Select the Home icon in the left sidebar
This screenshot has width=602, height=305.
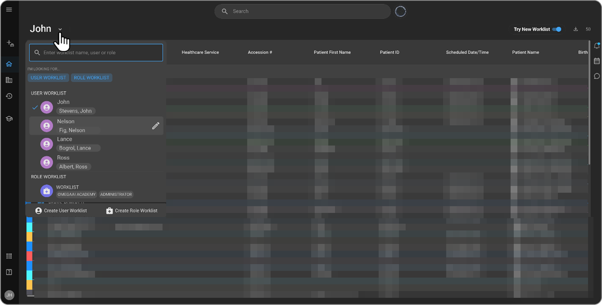point(9,64)
